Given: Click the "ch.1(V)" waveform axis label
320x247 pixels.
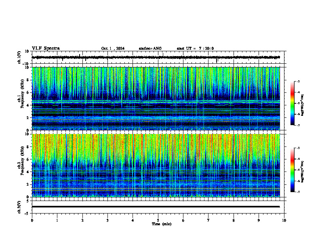Looking at the screenshot, I should pyautogui.click(x=19, y=57).
